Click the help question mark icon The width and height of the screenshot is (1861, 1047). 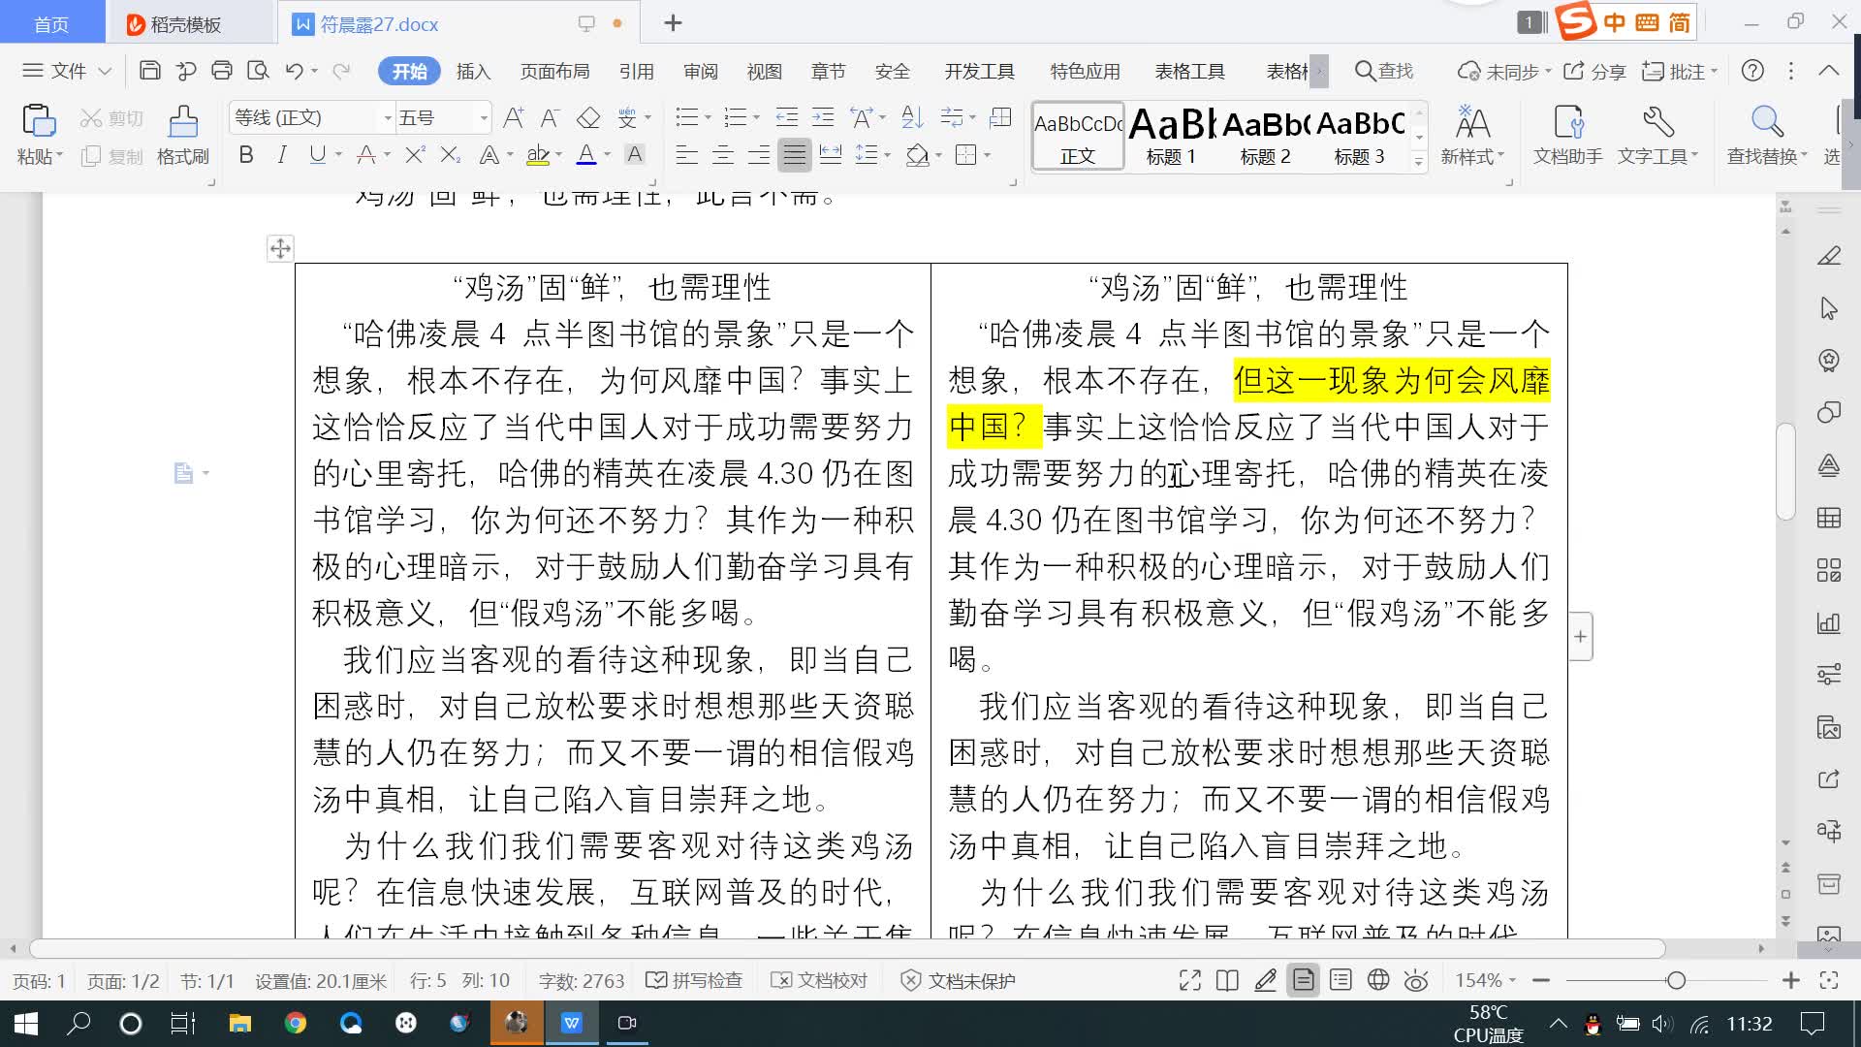point(1752,71)
